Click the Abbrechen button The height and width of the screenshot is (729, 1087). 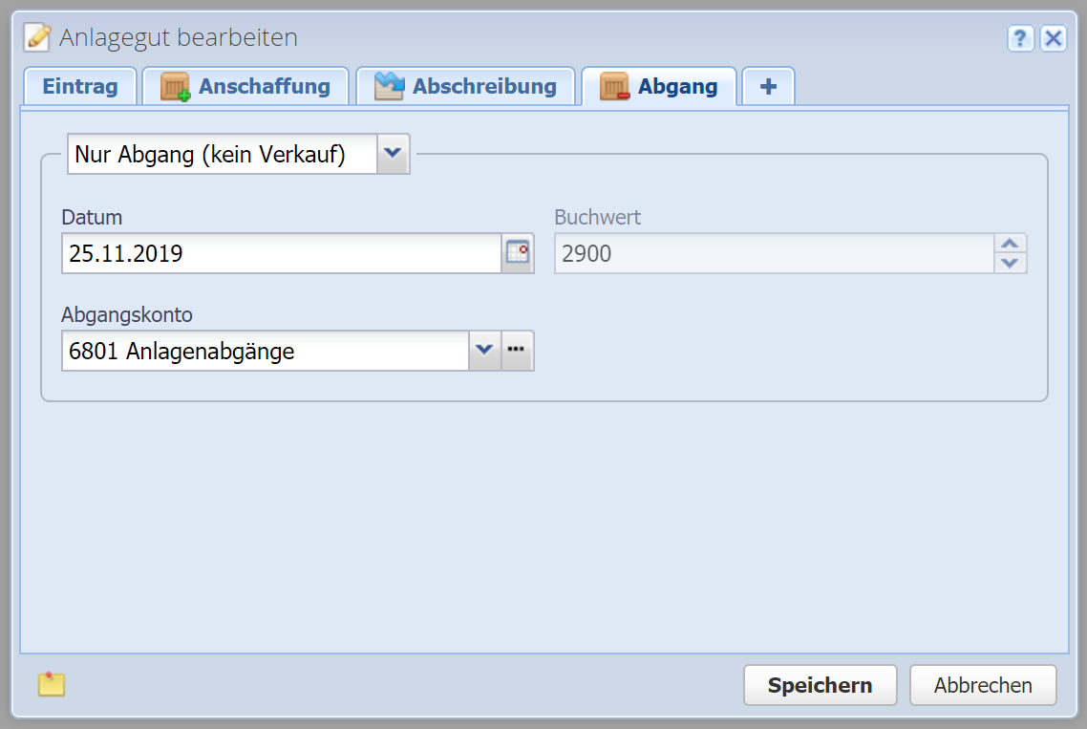tap(983, 685)
